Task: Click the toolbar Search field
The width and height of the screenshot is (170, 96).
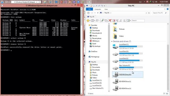Action: pos(138,21)
